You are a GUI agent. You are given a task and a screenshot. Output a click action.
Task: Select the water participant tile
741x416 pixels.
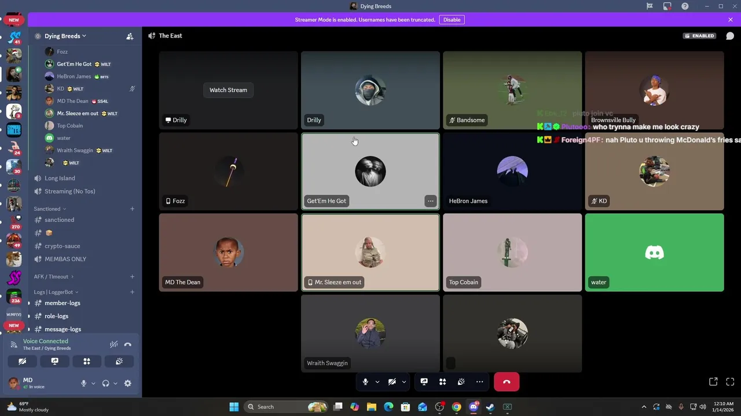tap(654, 252)
